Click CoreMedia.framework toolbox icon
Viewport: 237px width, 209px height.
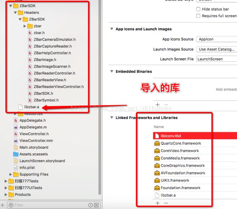click(157, 158)
